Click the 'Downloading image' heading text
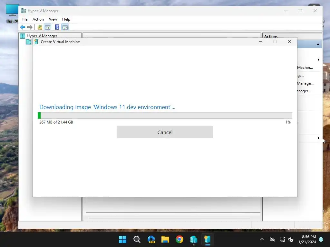 coord(107,107)
